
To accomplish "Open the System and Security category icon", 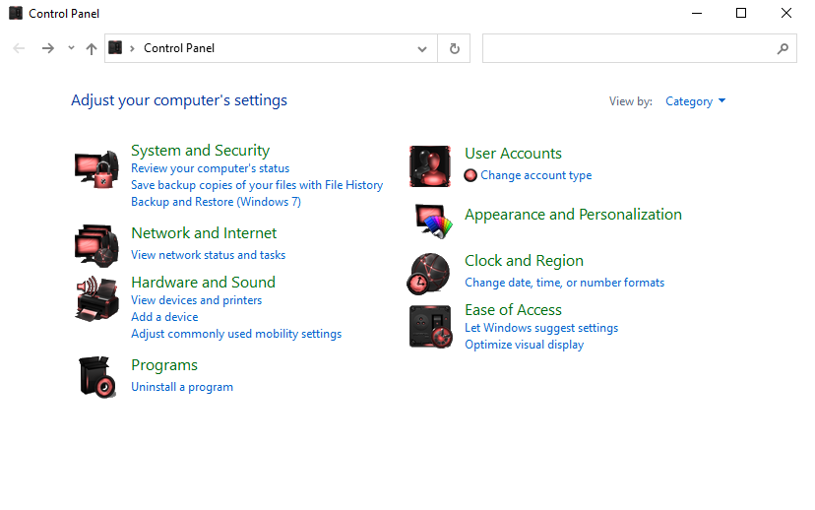I will point(97,169).
